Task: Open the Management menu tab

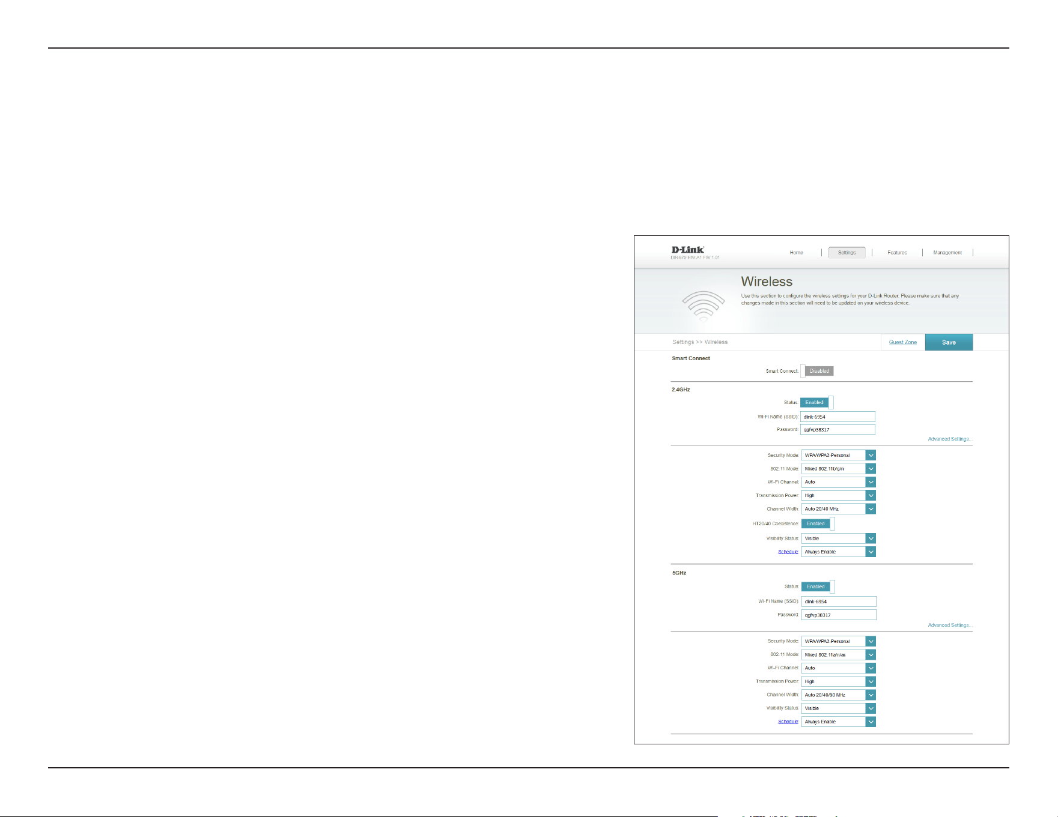Action: point(947,253)
